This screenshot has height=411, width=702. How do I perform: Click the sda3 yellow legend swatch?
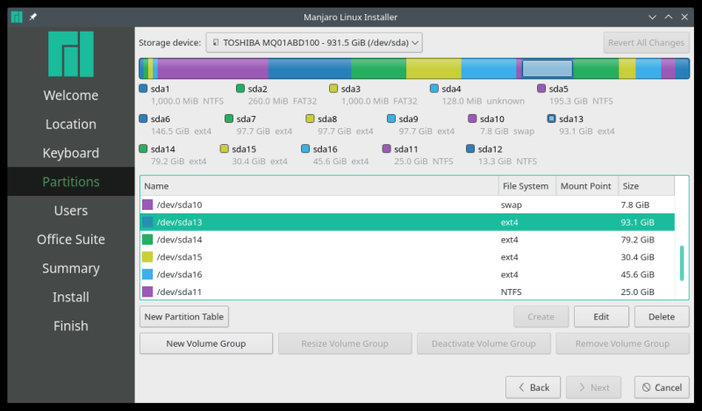[333, 89]
